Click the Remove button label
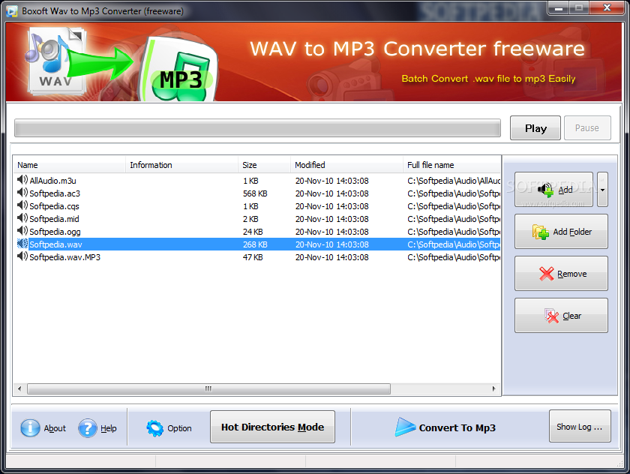Viewport: 630px width, 474px height. (571, 274)
